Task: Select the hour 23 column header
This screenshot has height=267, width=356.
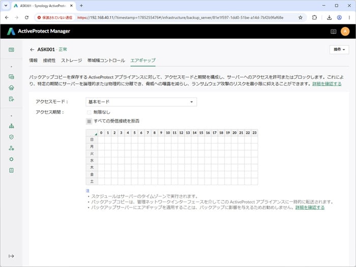Action: pyautogui.click(x=254, y=133)
